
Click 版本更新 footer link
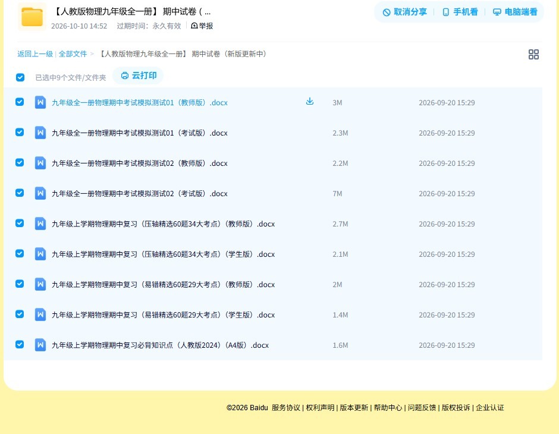(354, 408)
